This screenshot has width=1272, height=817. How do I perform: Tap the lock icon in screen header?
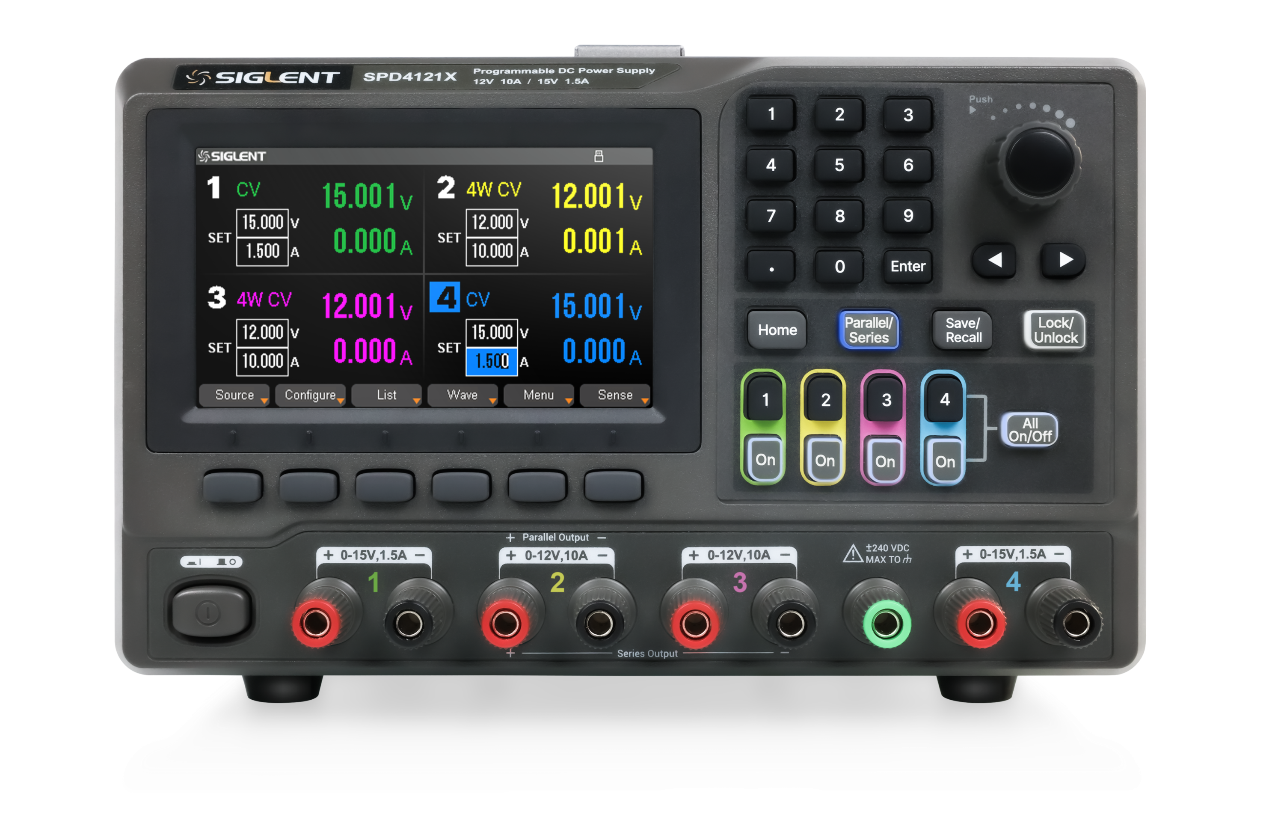599,156
